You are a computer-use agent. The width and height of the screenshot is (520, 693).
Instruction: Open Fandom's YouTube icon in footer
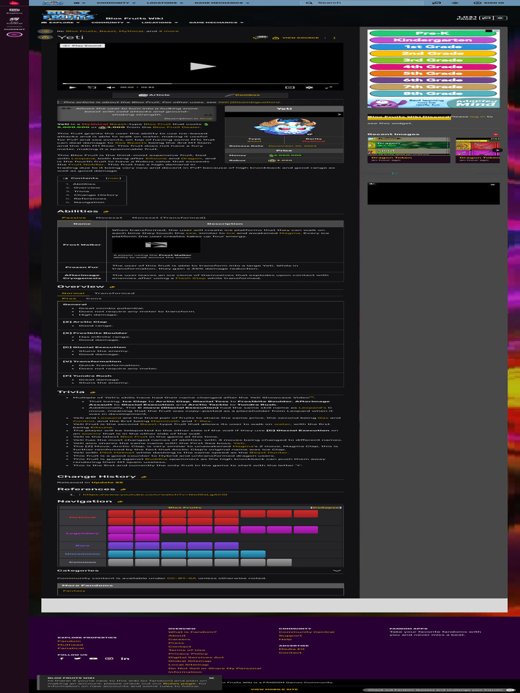[93, 659]
